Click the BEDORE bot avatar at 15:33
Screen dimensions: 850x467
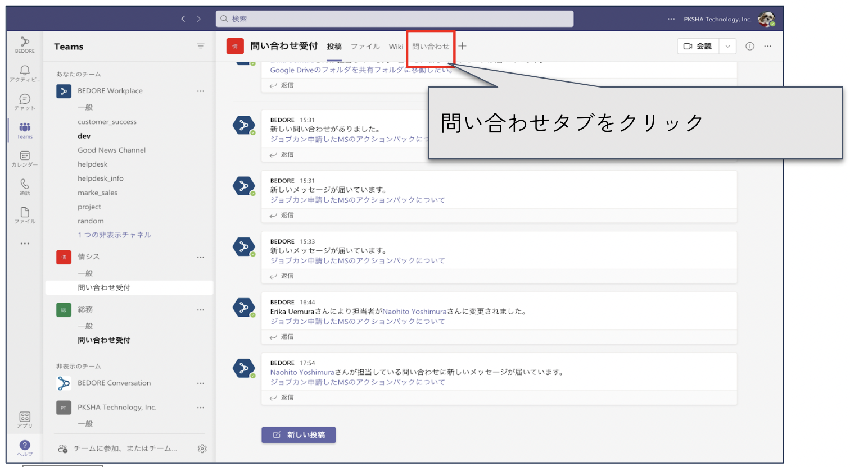[244, 246]
